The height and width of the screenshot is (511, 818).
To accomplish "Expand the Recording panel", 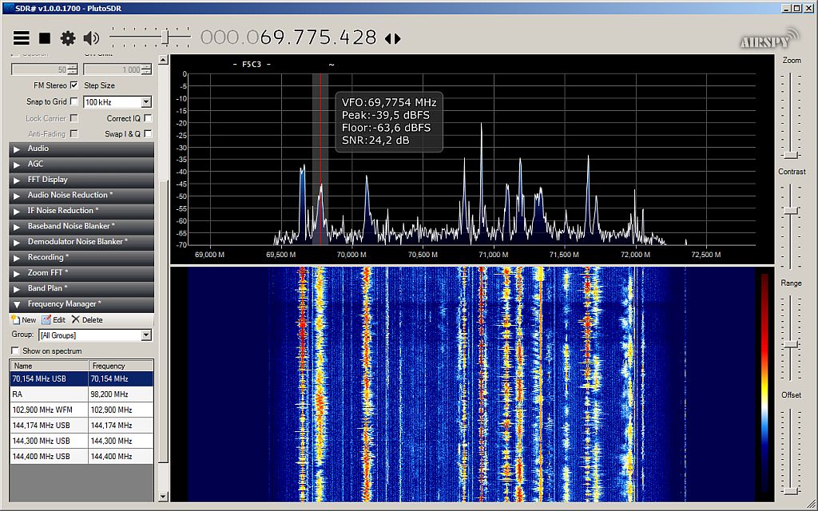I will 81,257.
